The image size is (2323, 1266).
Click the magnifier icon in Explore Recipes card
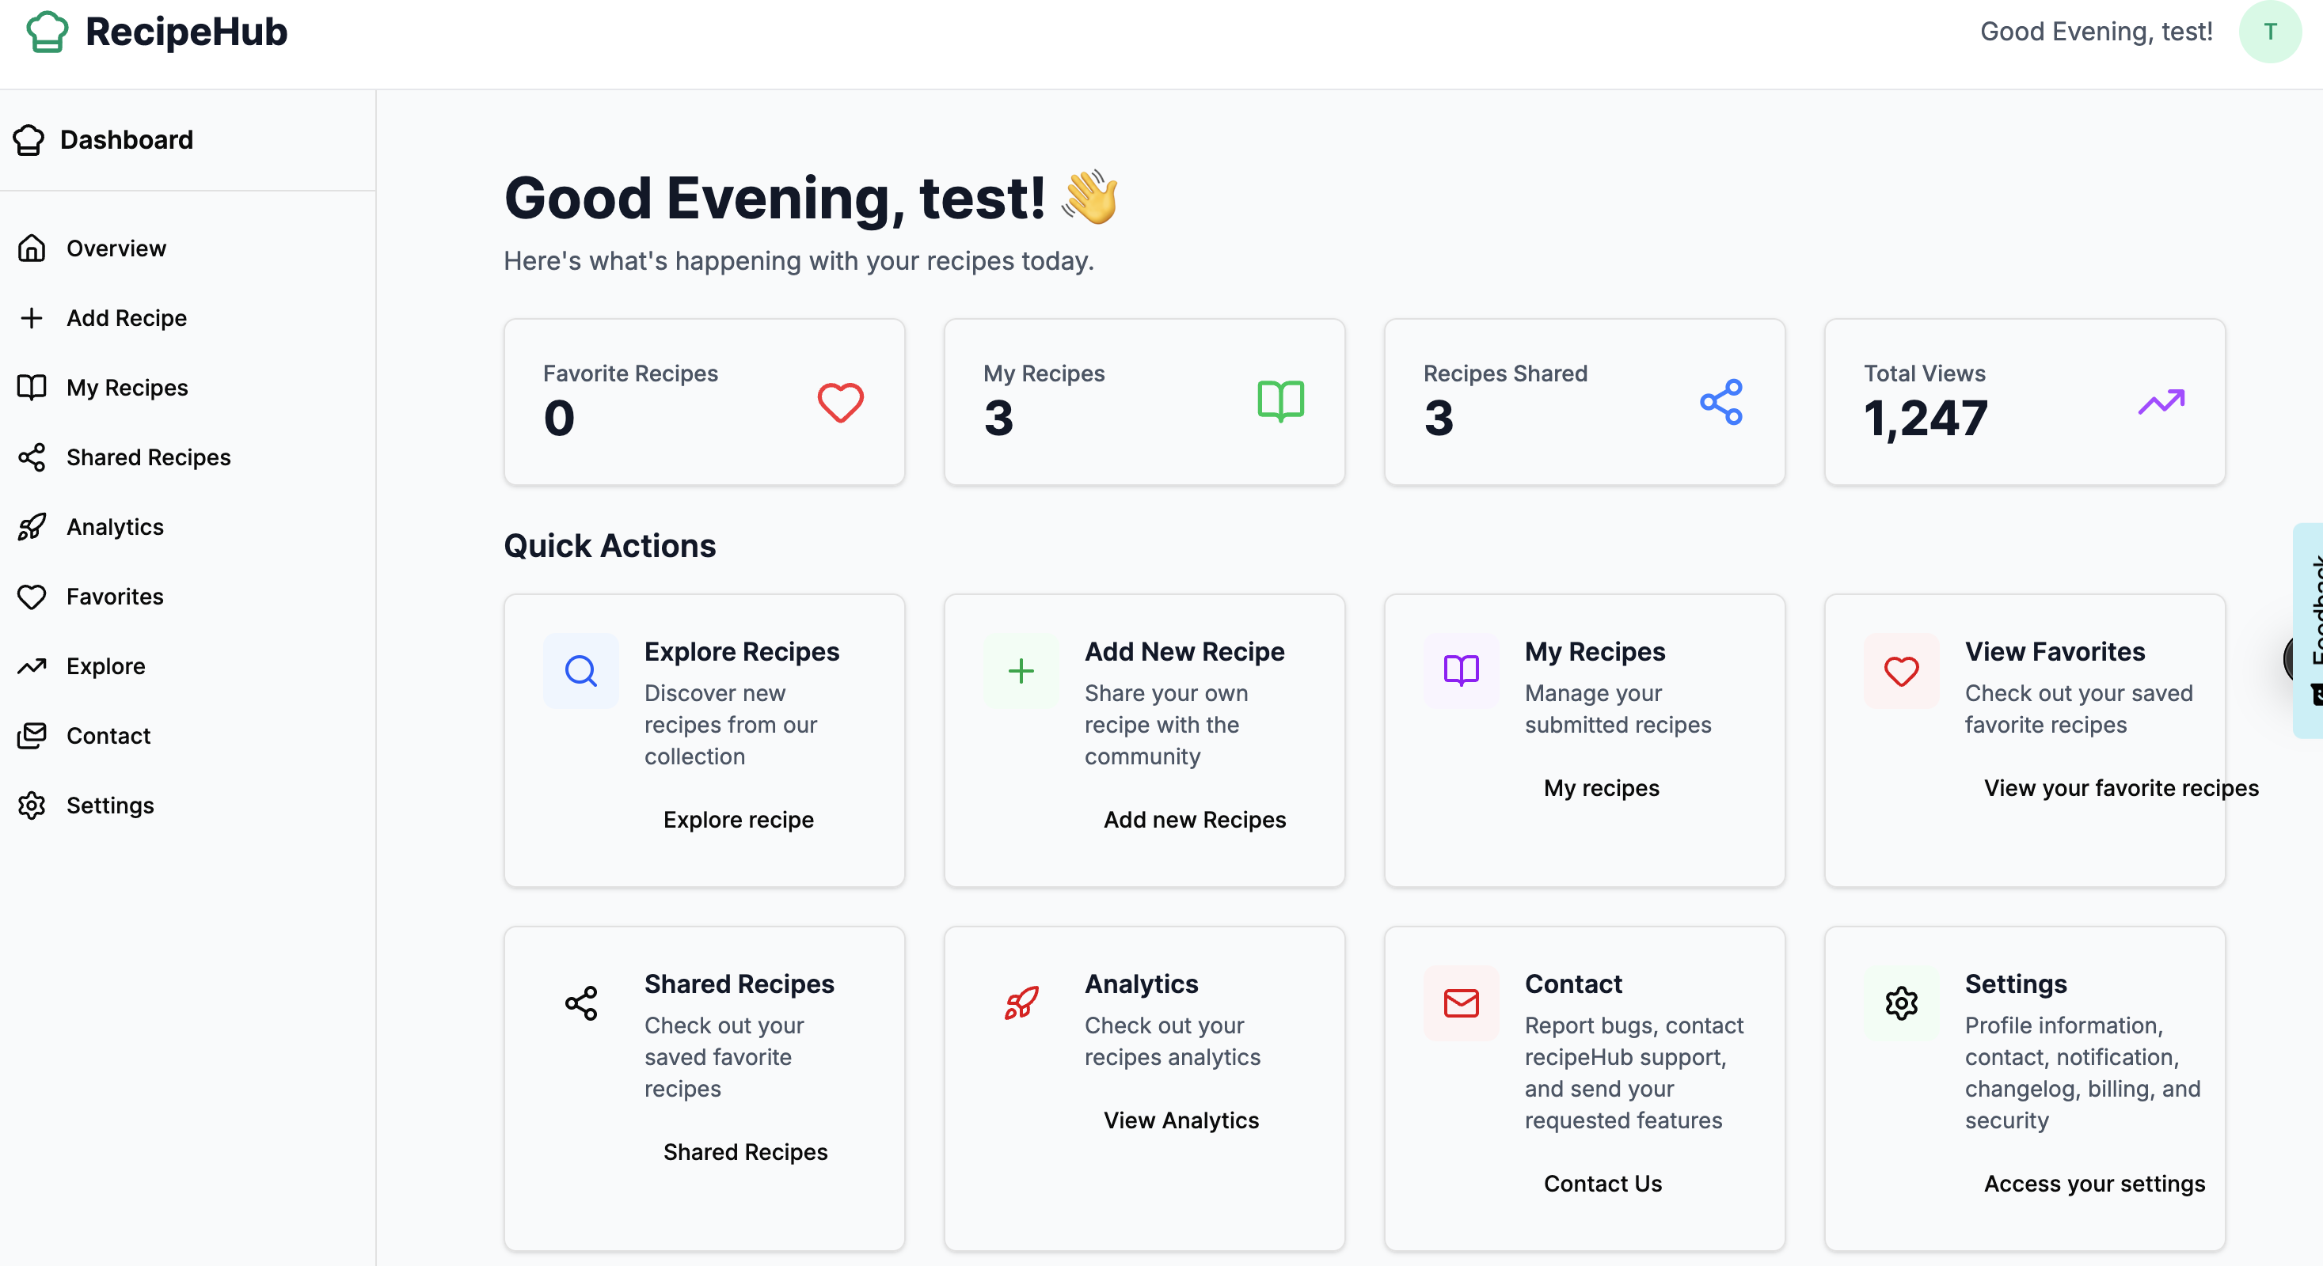581,671
